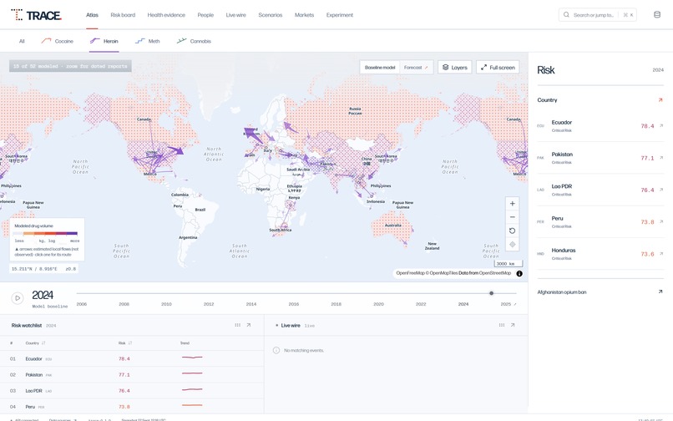Open Honduras risk detail arrow
This screenshot has height=421, width=673.
661,253
